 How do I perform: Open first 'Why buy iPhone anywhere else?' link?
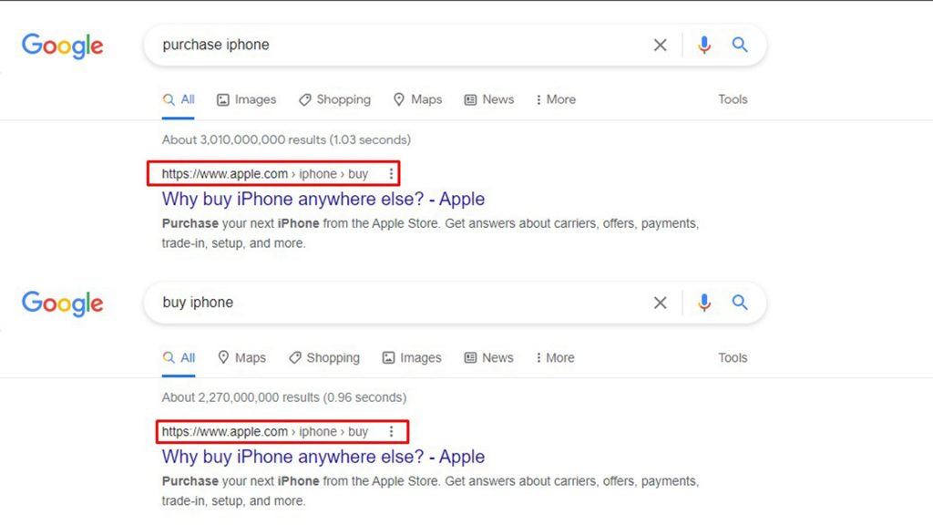(323, 199)
